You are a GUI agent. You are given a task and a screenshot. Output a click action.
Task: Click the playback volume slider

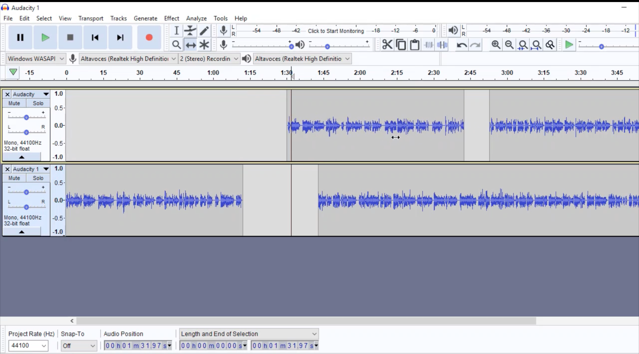click(339, 45)
